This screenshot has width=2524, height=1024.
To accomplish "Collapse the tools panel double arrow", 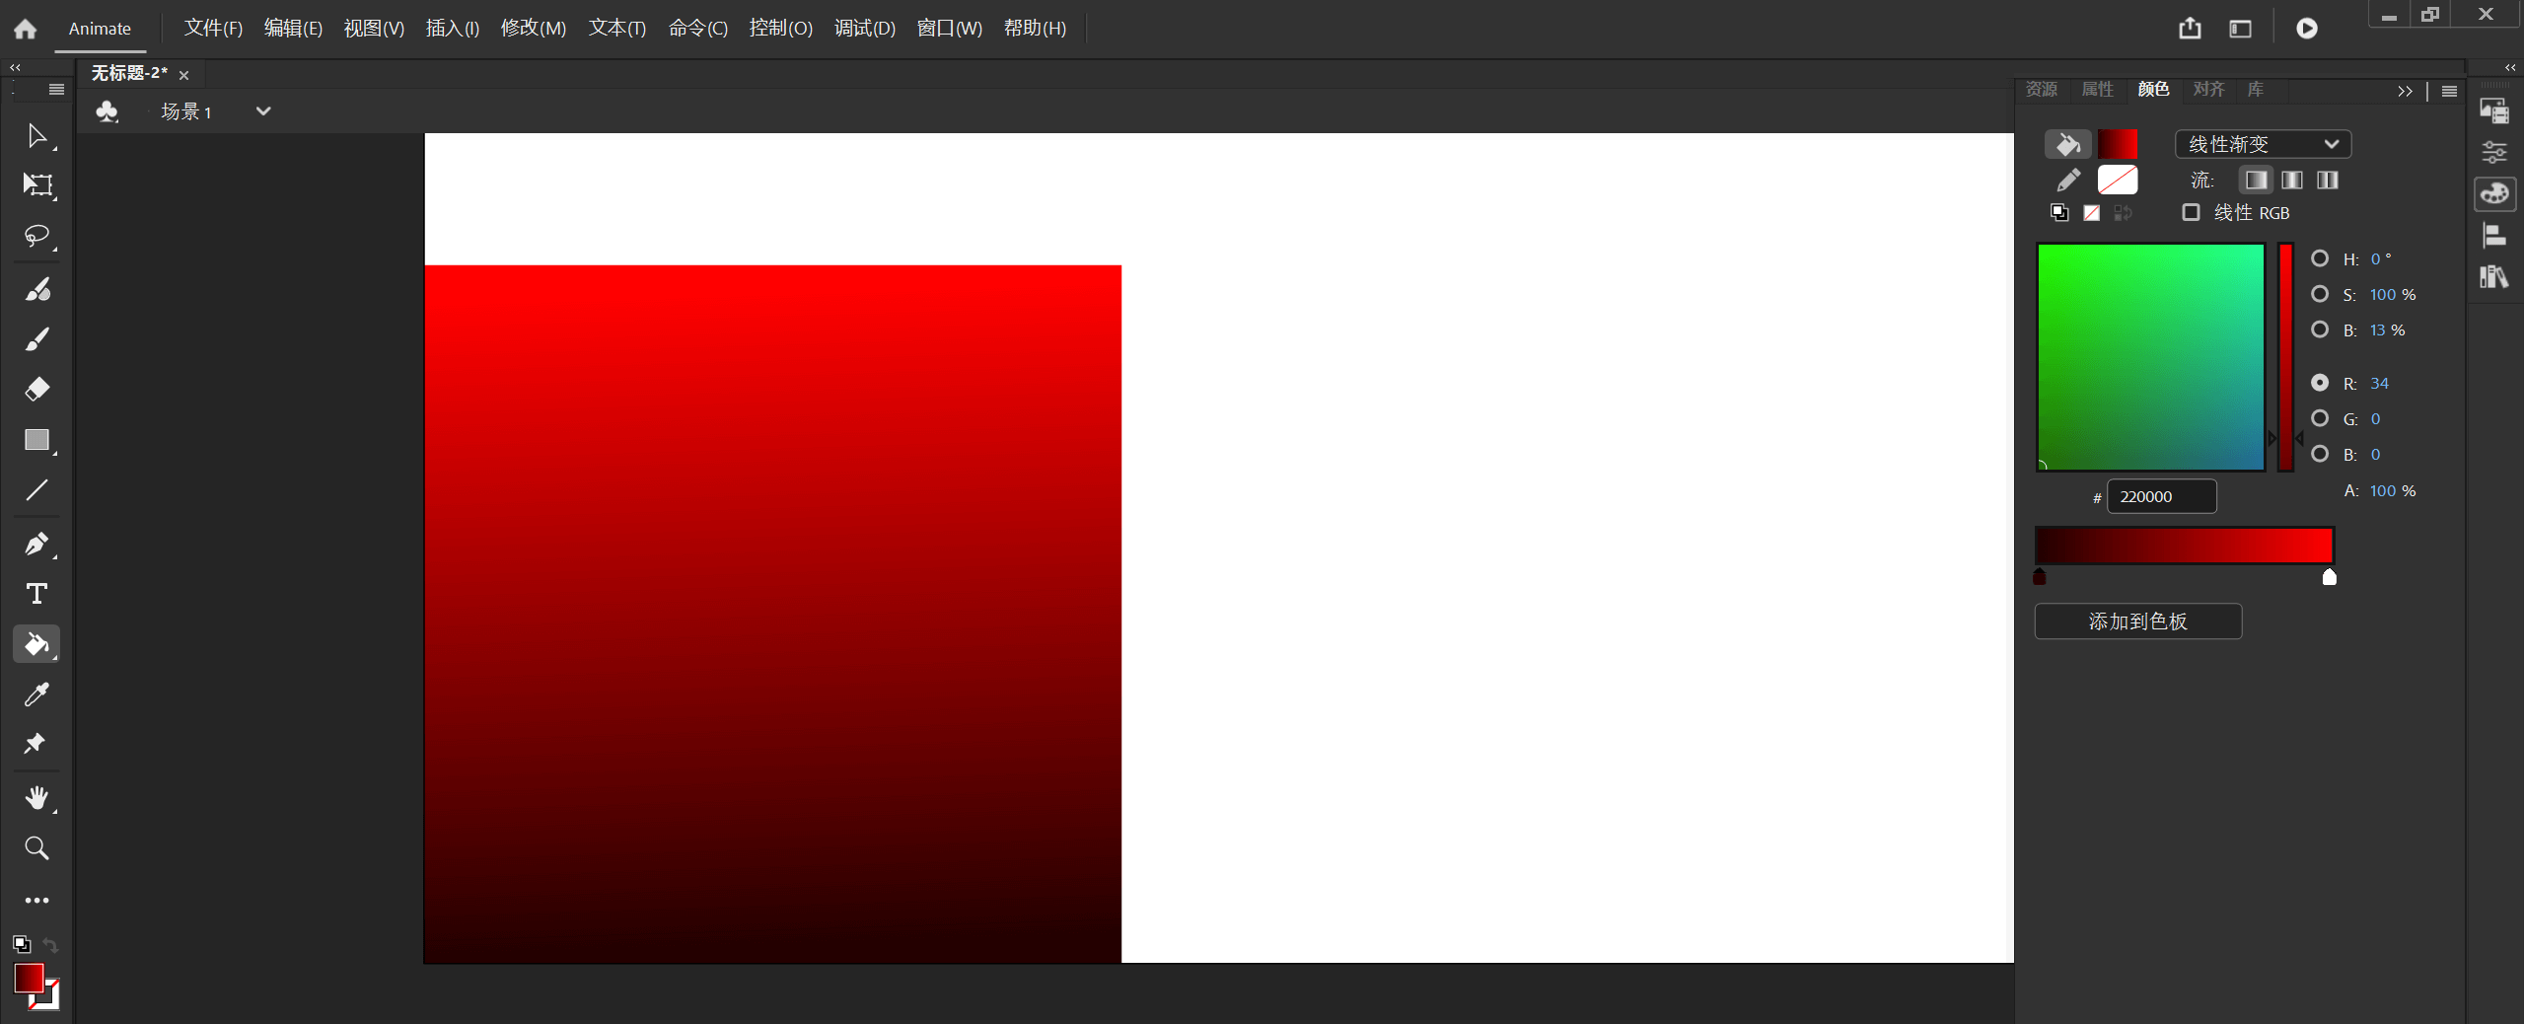I will (15, 68).
